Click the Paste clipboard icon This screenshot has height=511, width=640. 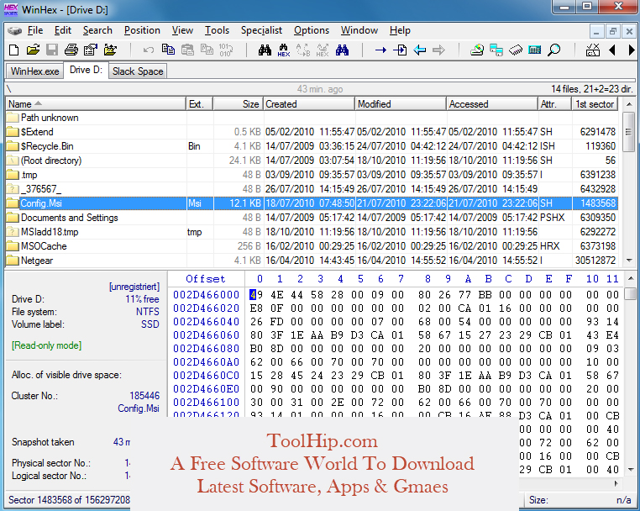point(187,50)
